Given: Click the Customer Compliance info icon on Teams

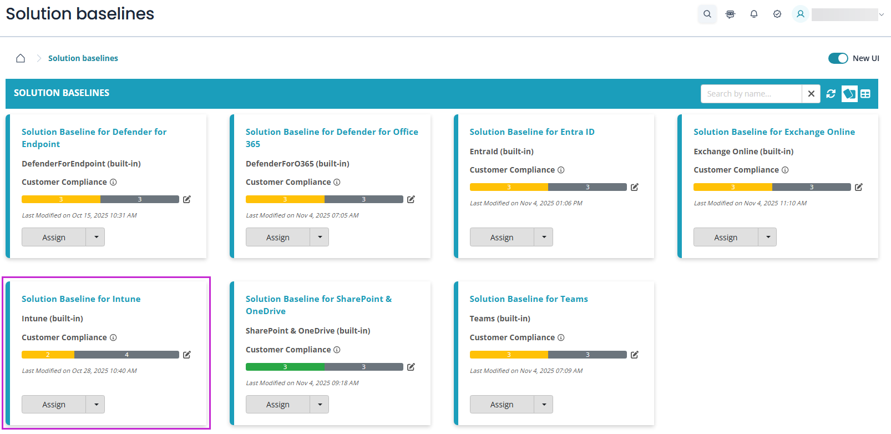Looking at the screenshot, I should click(x=561, y=337).
